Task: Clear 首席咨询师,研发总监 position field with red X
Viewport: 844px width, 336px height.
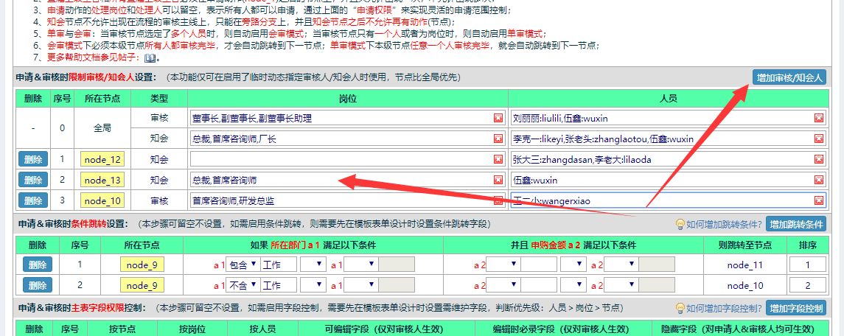Action: (x=498, y=200)
